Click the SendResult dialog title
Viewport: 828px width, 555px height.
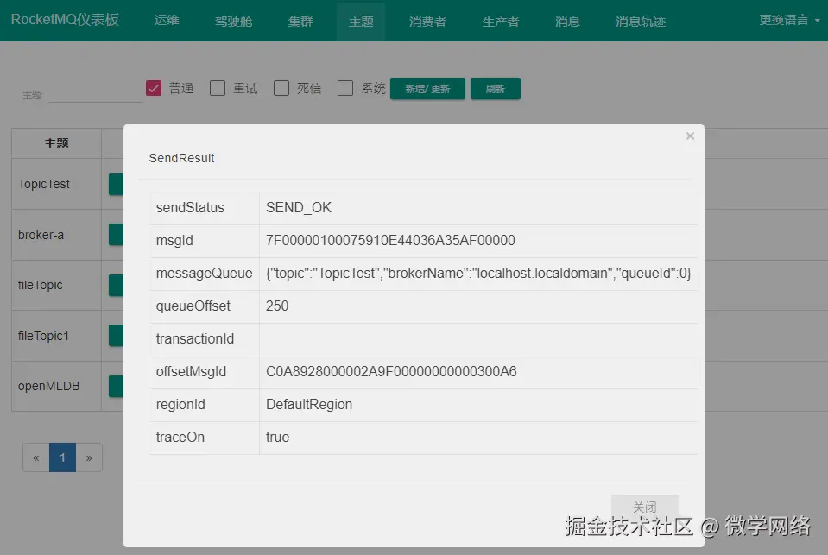[181, 158]
